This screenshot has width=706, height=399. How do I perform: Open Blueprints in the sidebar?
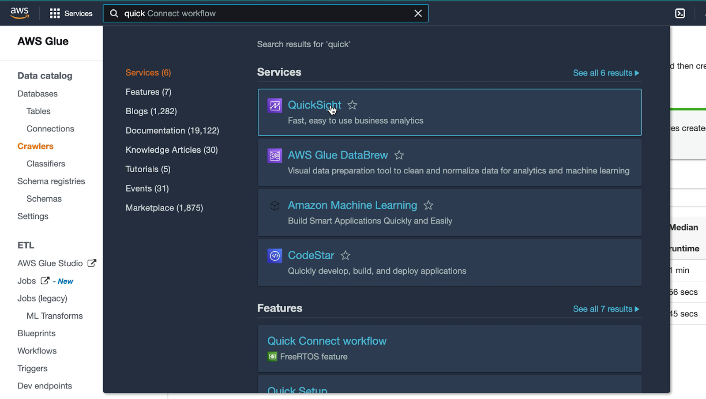point(37,333)
